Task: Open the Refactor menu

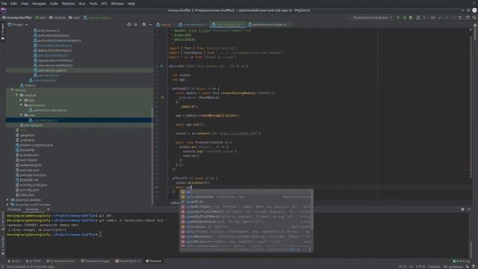Action: (68, 4)
